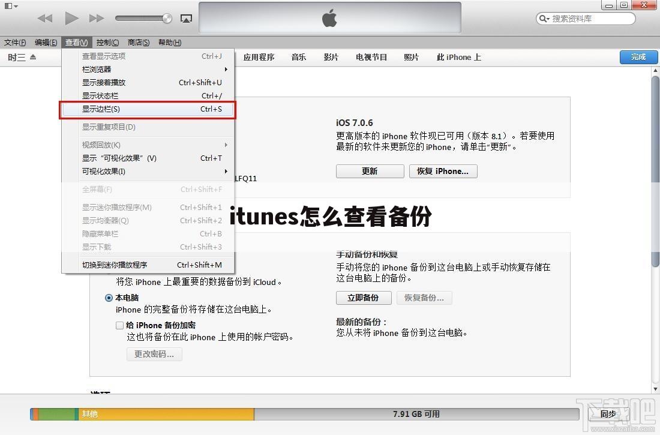660x435 pixels.
Task: Select the 本电脑 radio button
Action: [x=109, y=298]
